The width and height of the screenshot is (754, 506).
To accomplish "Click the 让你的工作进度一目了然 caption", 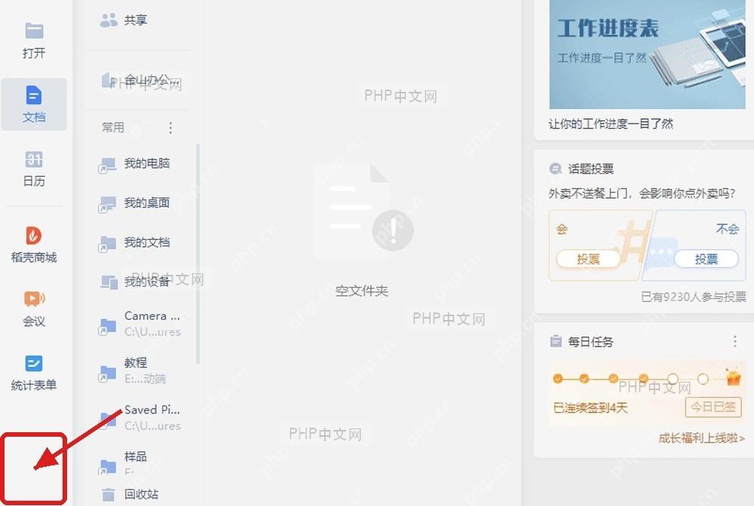I will (611, 123).
